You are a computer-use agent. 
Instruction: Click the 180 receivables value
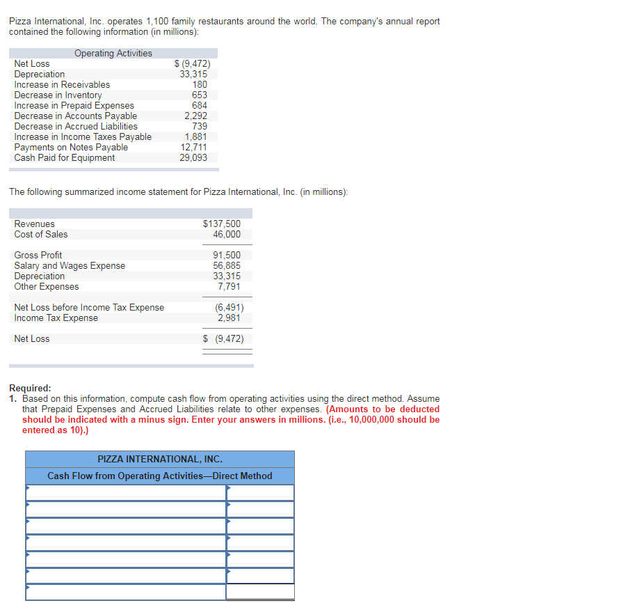[x=200, y=85]
